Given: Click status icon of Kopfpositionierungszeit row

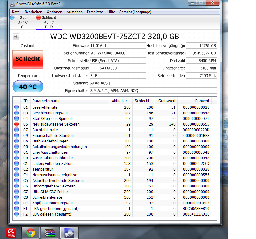Looking at the screenshot, I should point(17,203).
